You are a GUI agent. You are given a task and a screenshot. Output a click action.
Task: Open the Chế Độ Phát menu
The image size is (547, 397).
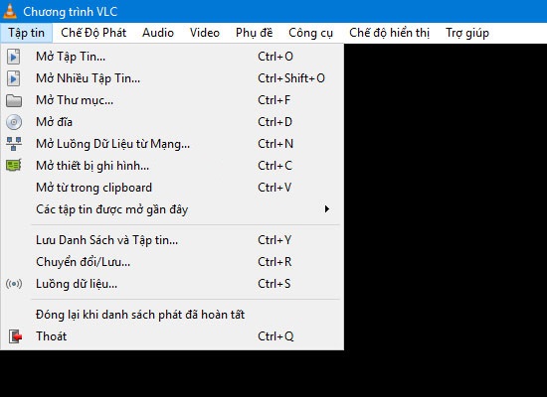[93, 33]
